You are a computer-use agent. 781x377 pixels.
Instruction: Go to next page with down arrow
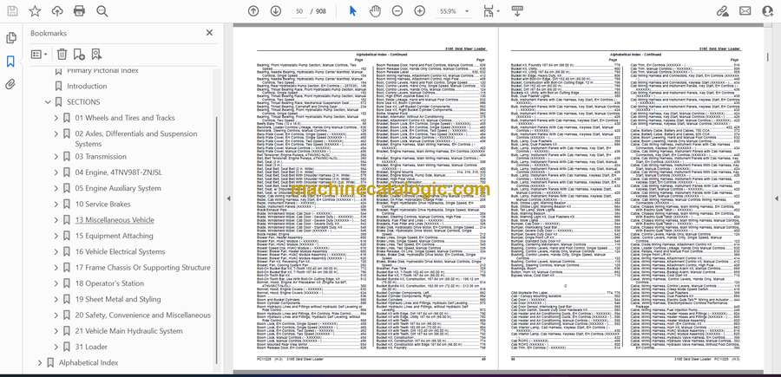coord(275,11)
